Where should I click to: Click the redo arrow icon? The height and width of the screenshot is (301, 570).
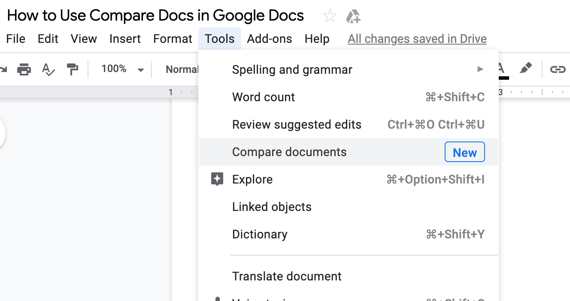pos(4,69)
